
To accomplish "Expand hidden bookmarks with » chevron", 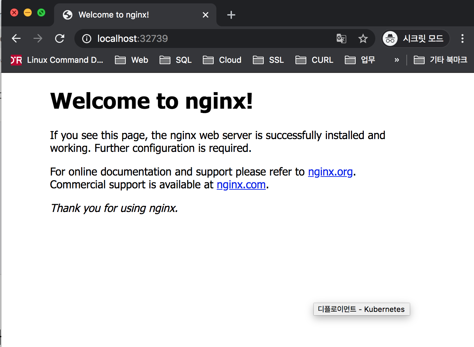I will pyautogui.click(x=397, y=60).
